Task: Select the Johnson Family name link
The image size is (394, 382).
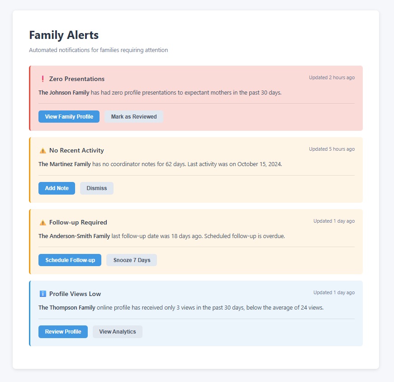Action: [63, 92]
